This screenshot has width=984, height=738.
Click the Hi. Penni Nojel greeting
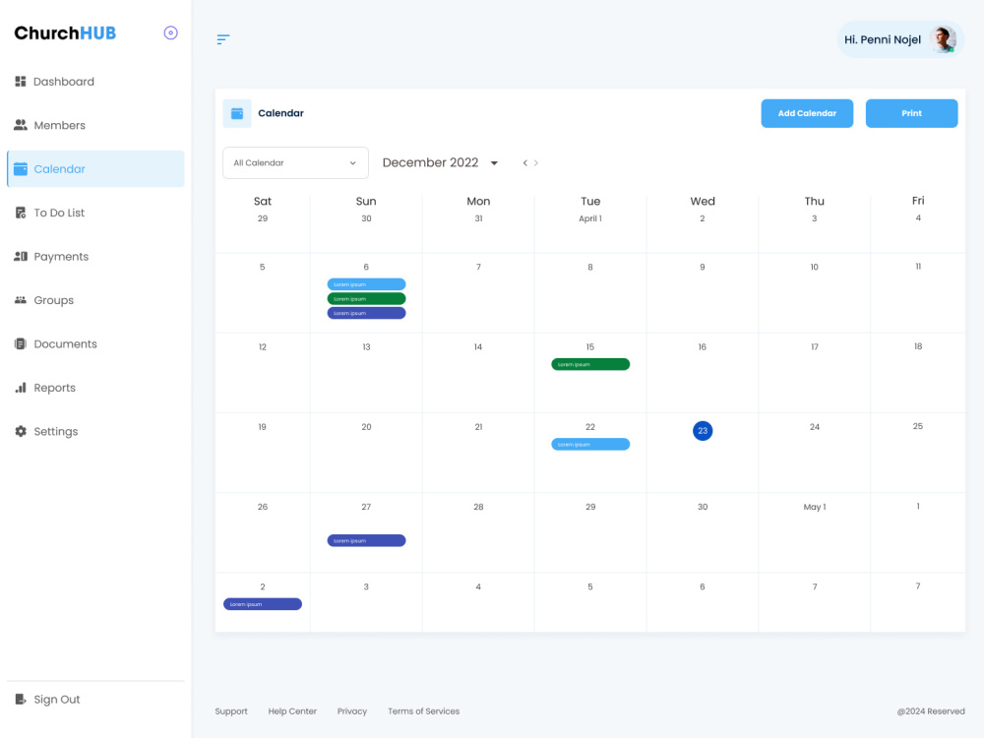[x=883, y=39]
